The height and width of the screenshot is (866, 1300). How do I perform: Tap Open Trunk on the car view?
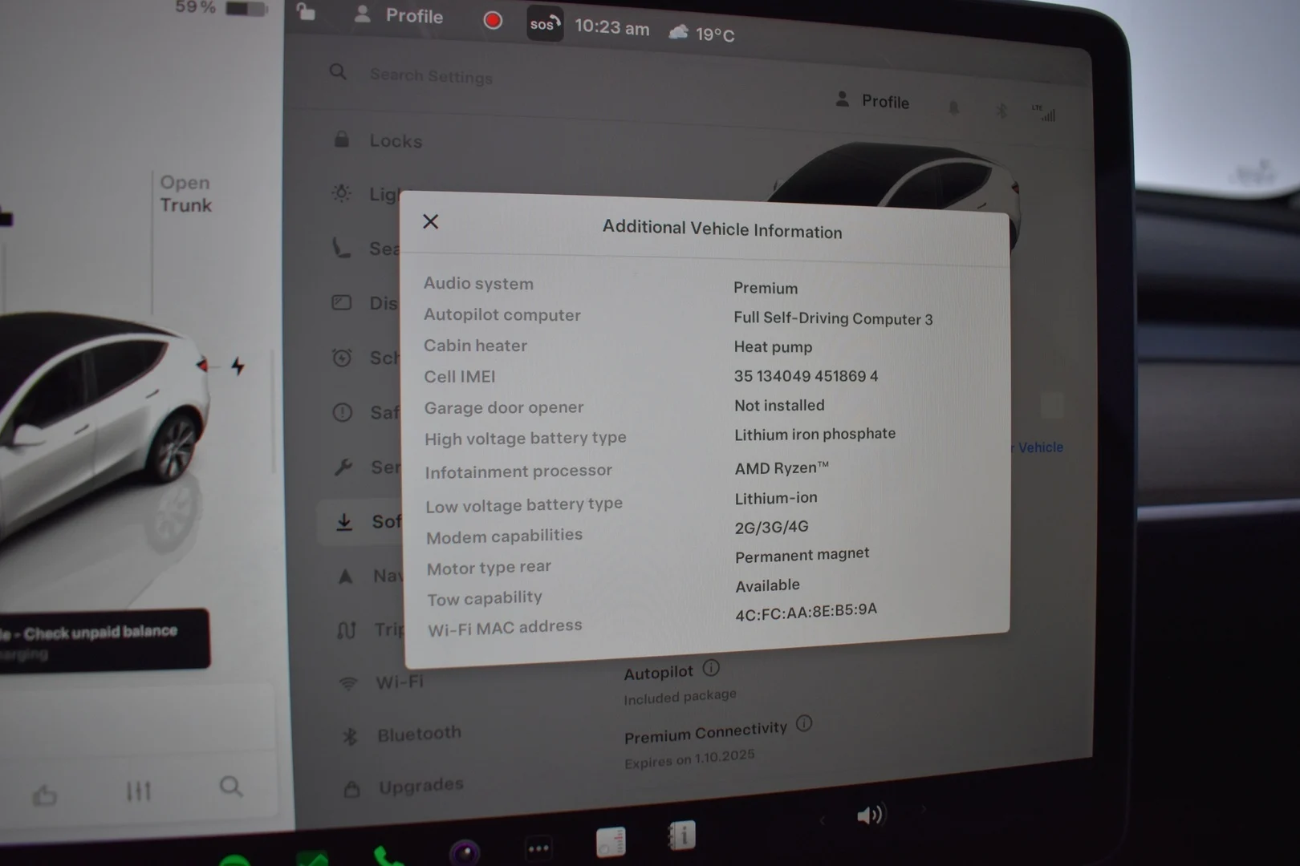[185, 194]
